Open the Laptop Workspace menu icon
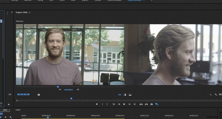Viewport: 222px width, 119px height. [144, 1]
